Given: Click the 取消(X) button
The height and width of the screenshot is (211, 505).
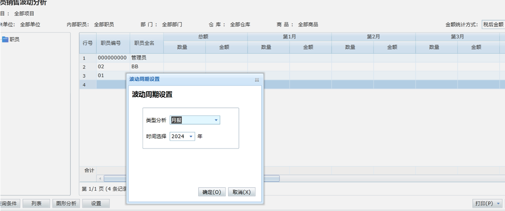Looking at the screenshot, I should click(242, 192).
